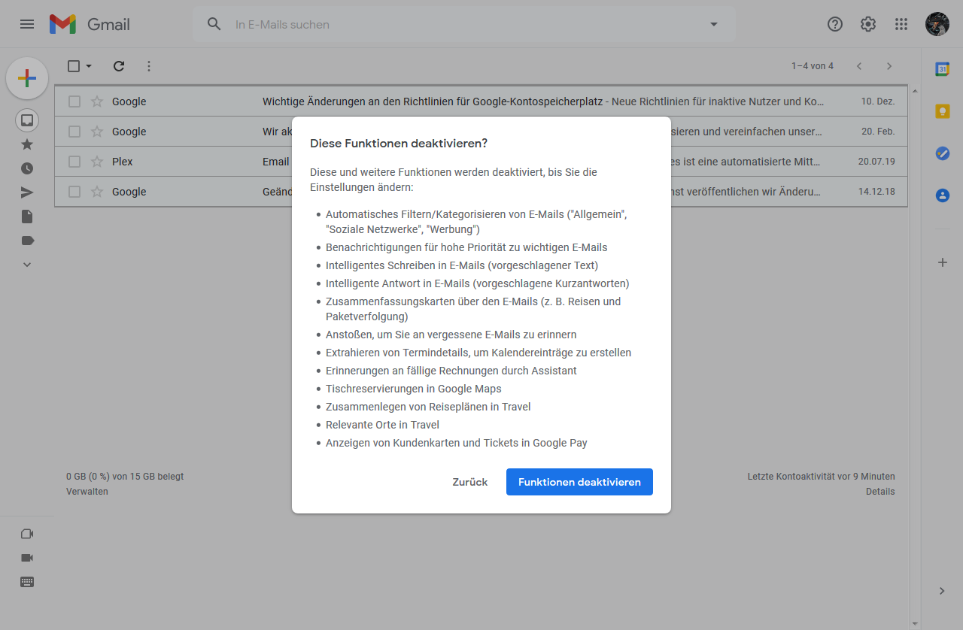Click 'Relevante Orte in Travel' list item
Image resolution: width=963 pixels, height=630 pixels.
382,425
